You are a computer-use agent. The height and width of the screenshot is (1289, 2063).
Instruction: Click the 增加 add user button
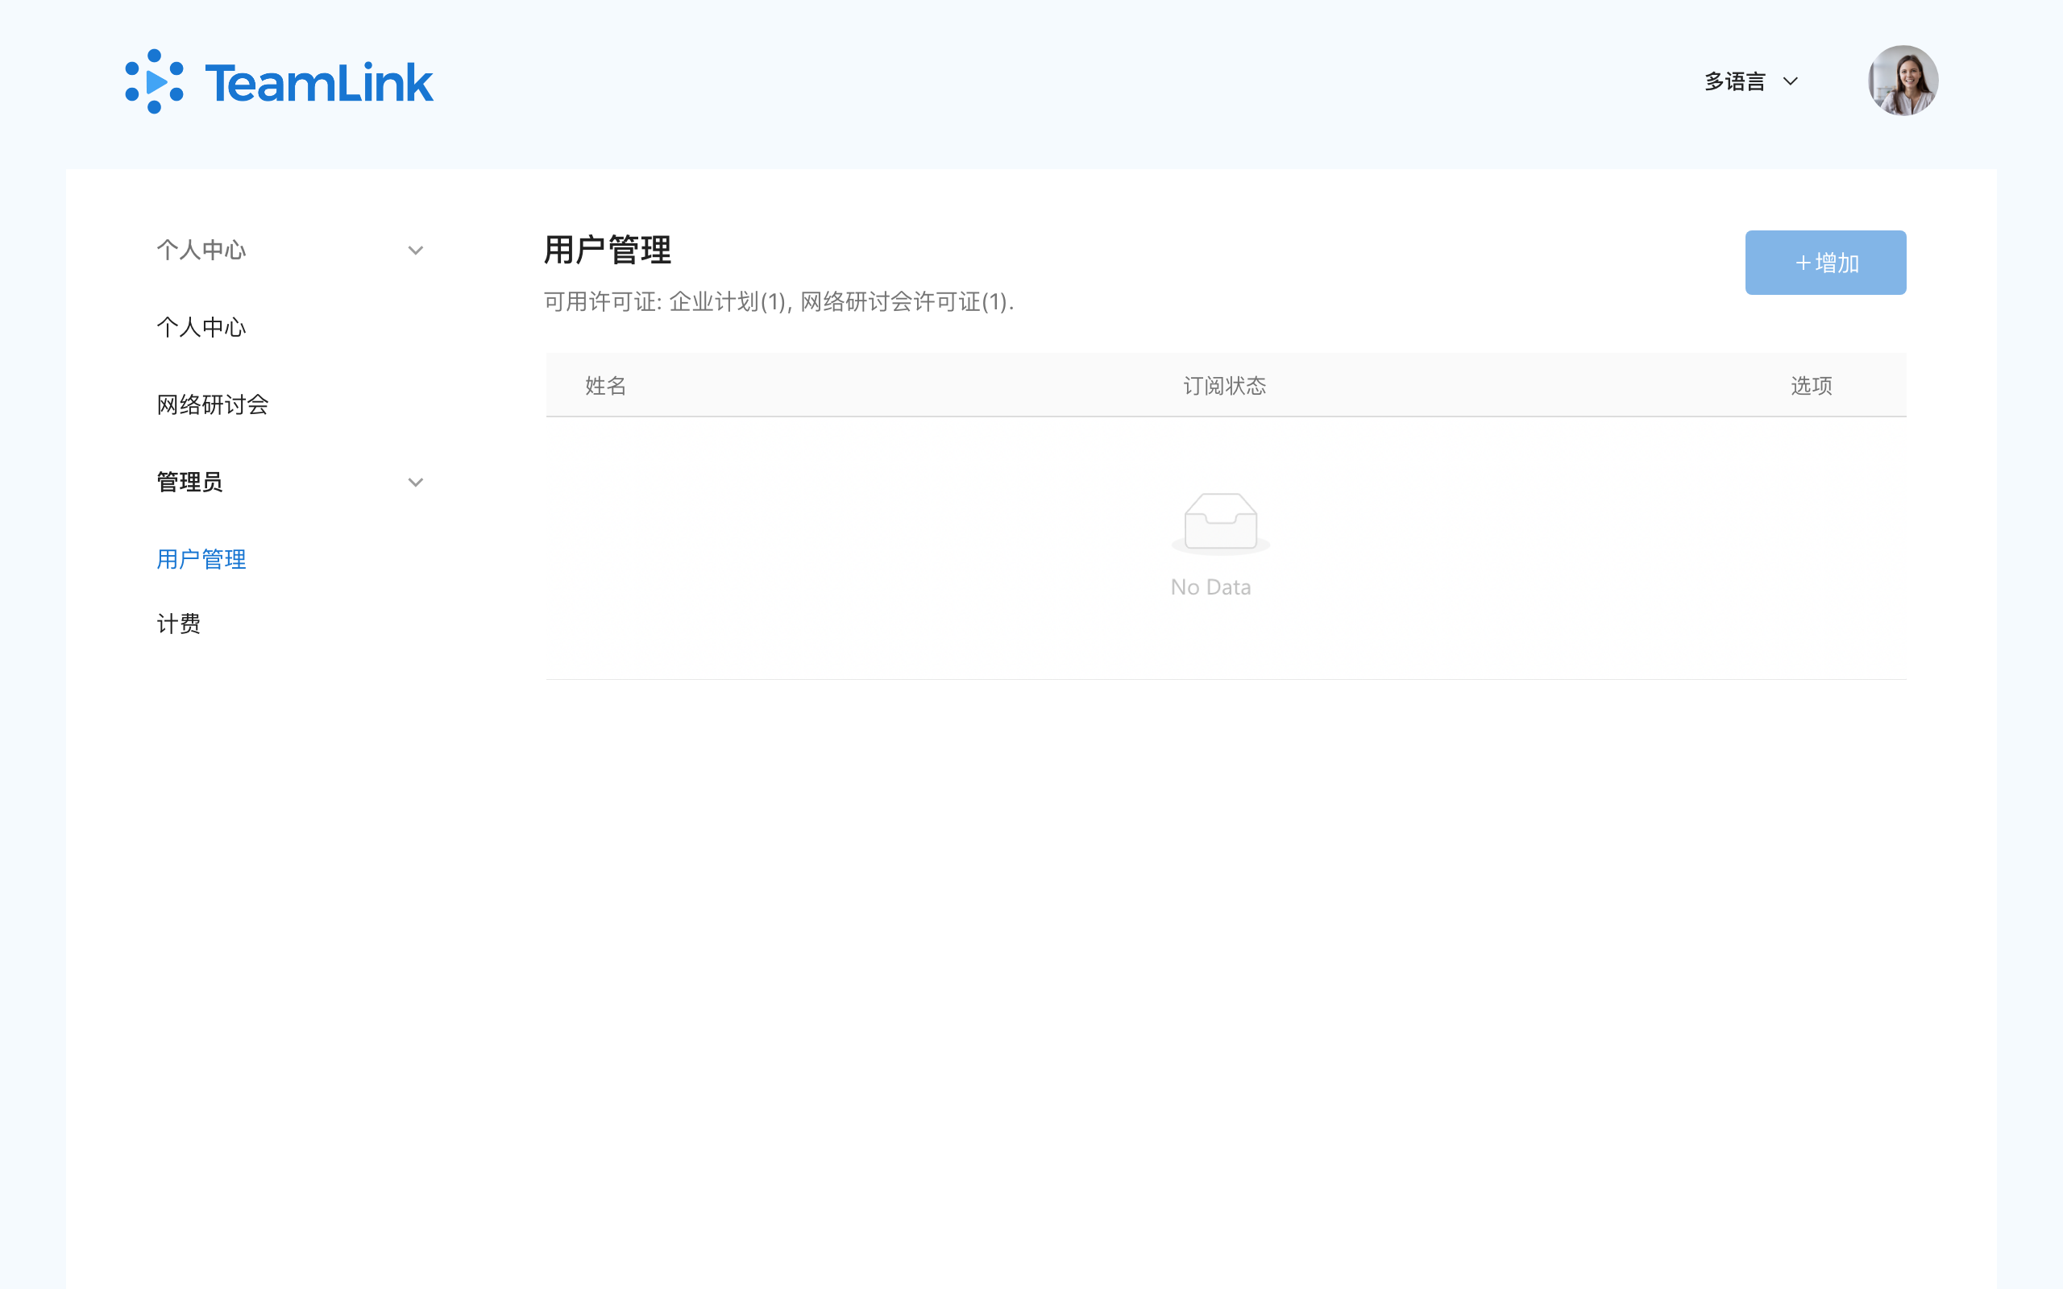pyautogui.click(x=1825, y=263)
